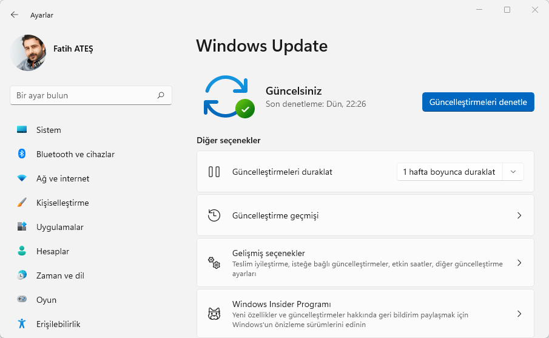The width and height of the screenshot is (549, 338).
Task: Click the Diğer seçenekler heading
Action: (229, 140)
